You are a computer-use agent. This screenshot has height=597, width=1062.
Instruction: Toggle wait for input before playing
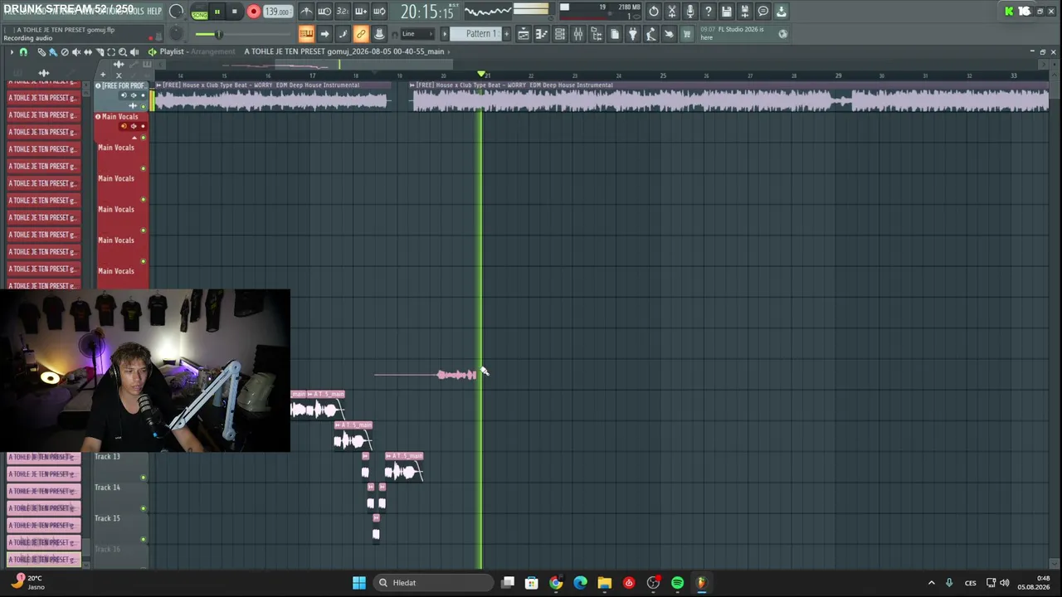pyautogui.click(x=324, y=12)
